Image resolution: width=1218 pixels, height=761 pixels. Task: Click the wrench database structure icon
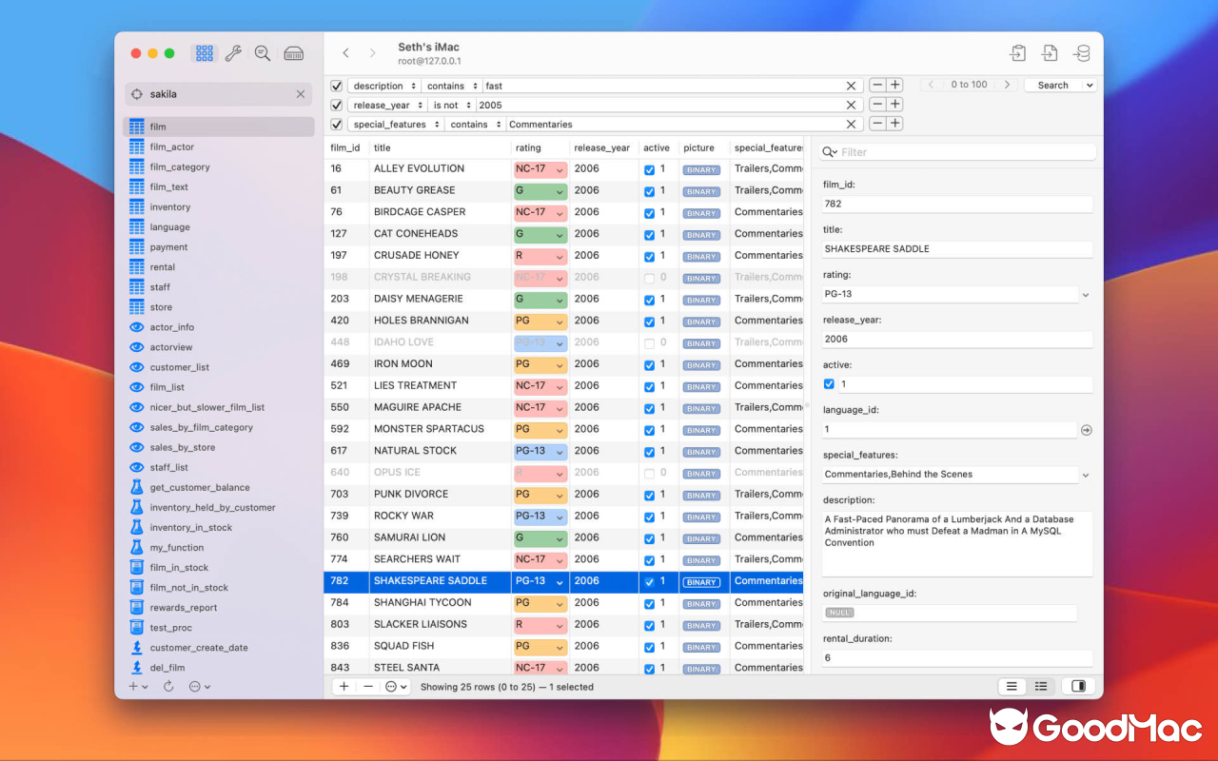234,53
